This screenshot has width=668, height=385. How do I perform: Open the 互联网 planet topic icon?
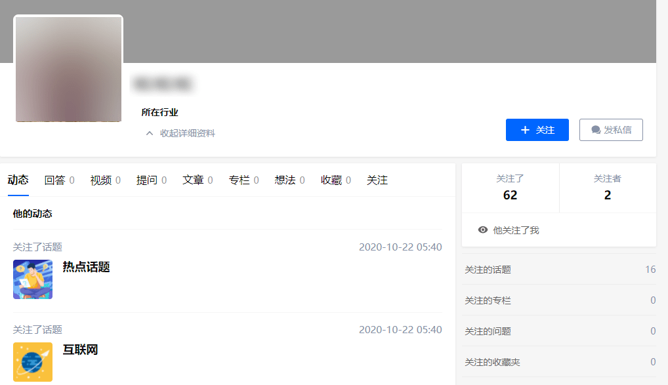[x=32, y=361]
